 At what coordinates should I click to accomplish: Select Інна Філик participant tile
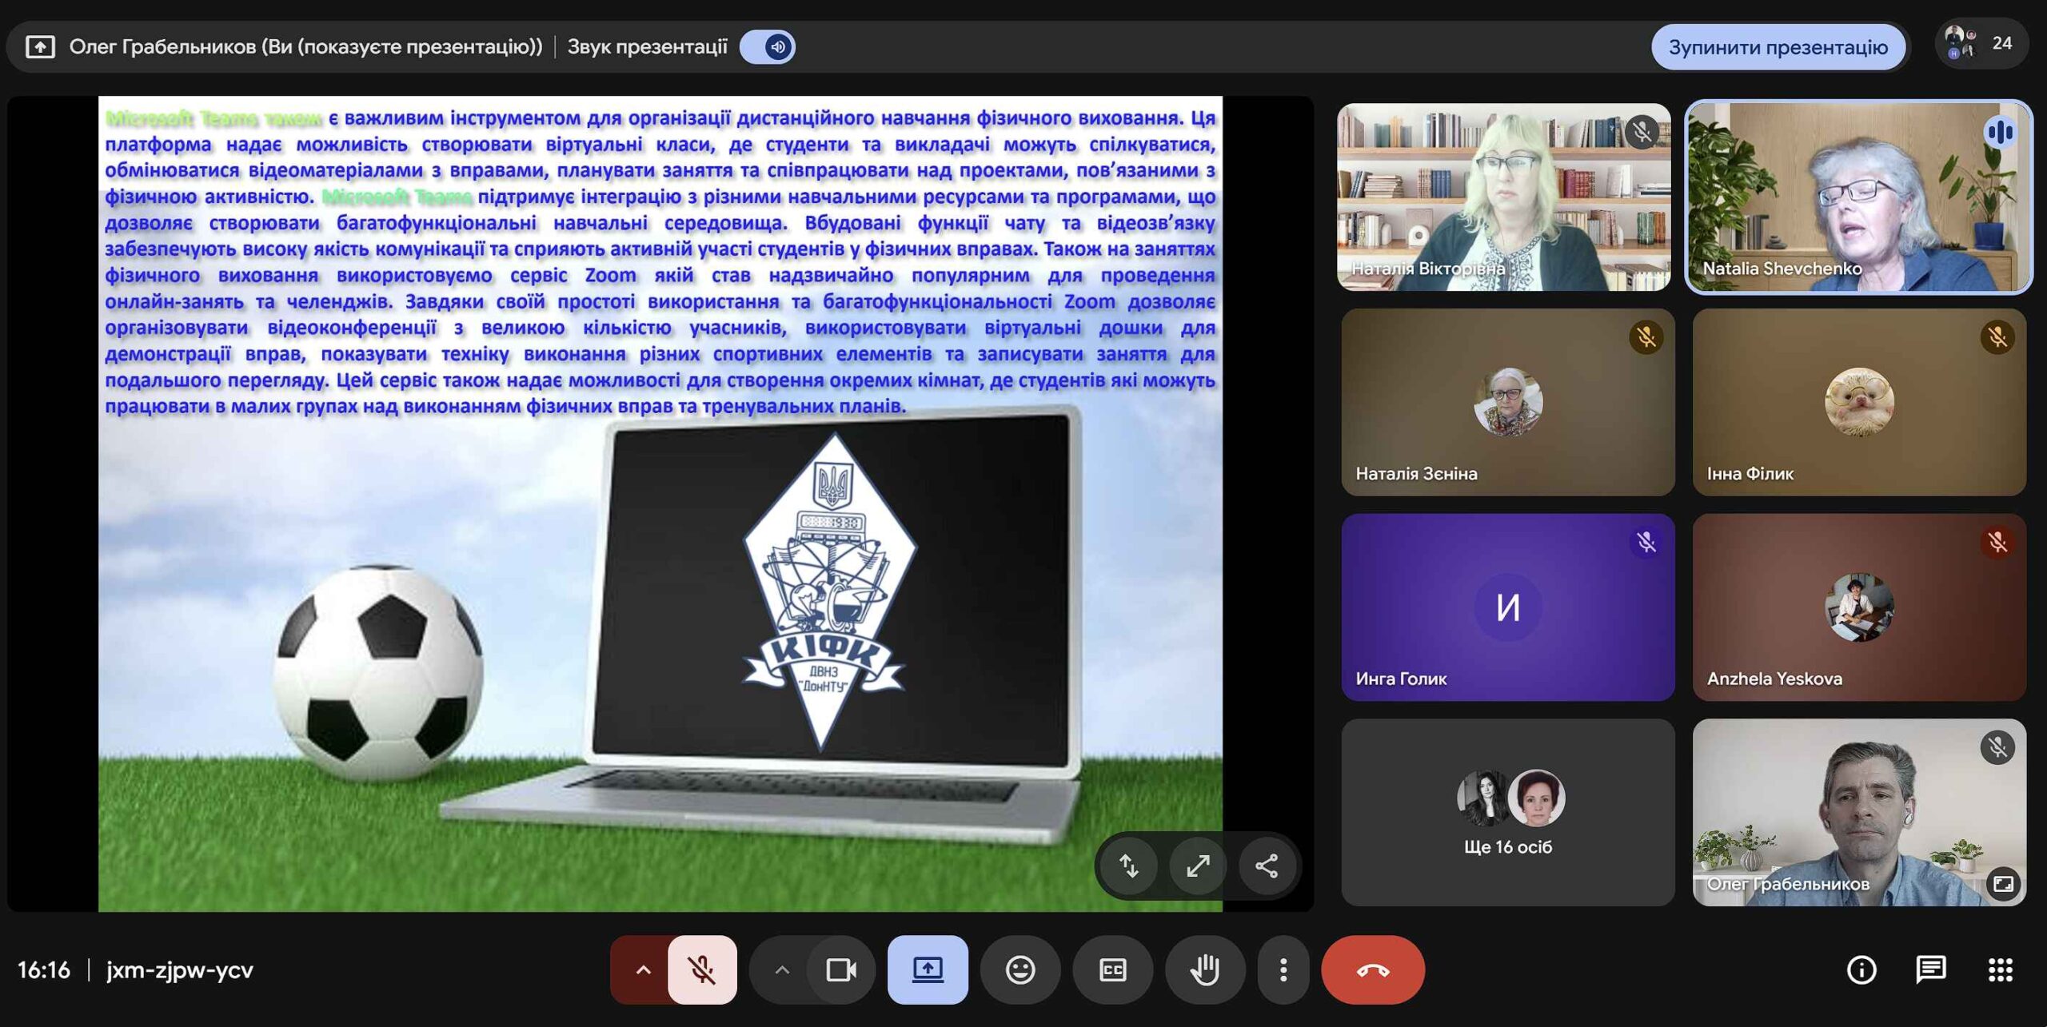coord(1860,402)
